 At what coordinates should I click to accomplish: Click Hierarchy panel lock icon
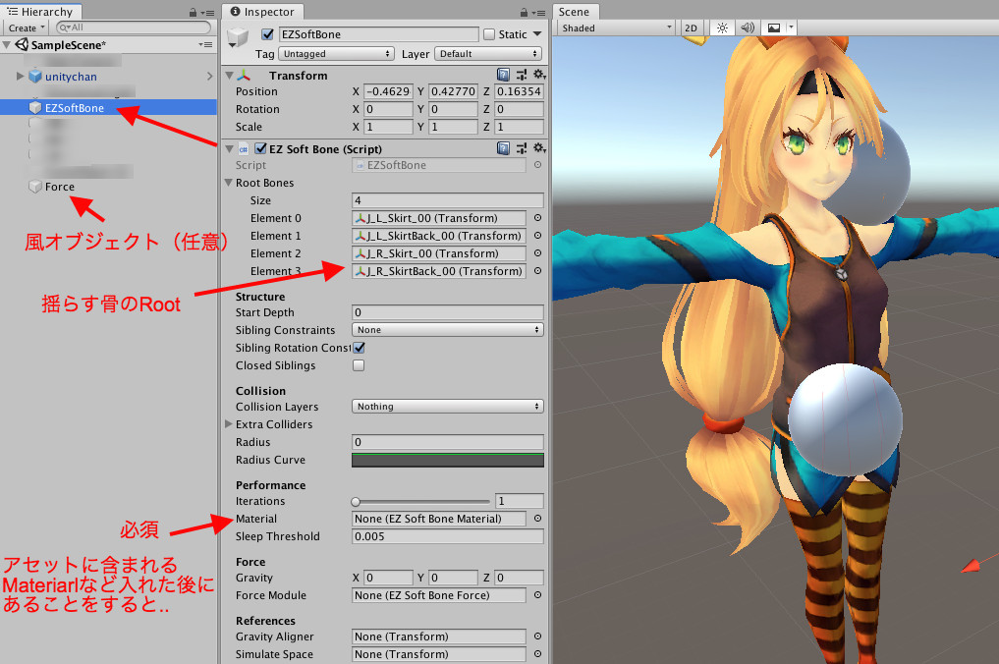(193, 12)
